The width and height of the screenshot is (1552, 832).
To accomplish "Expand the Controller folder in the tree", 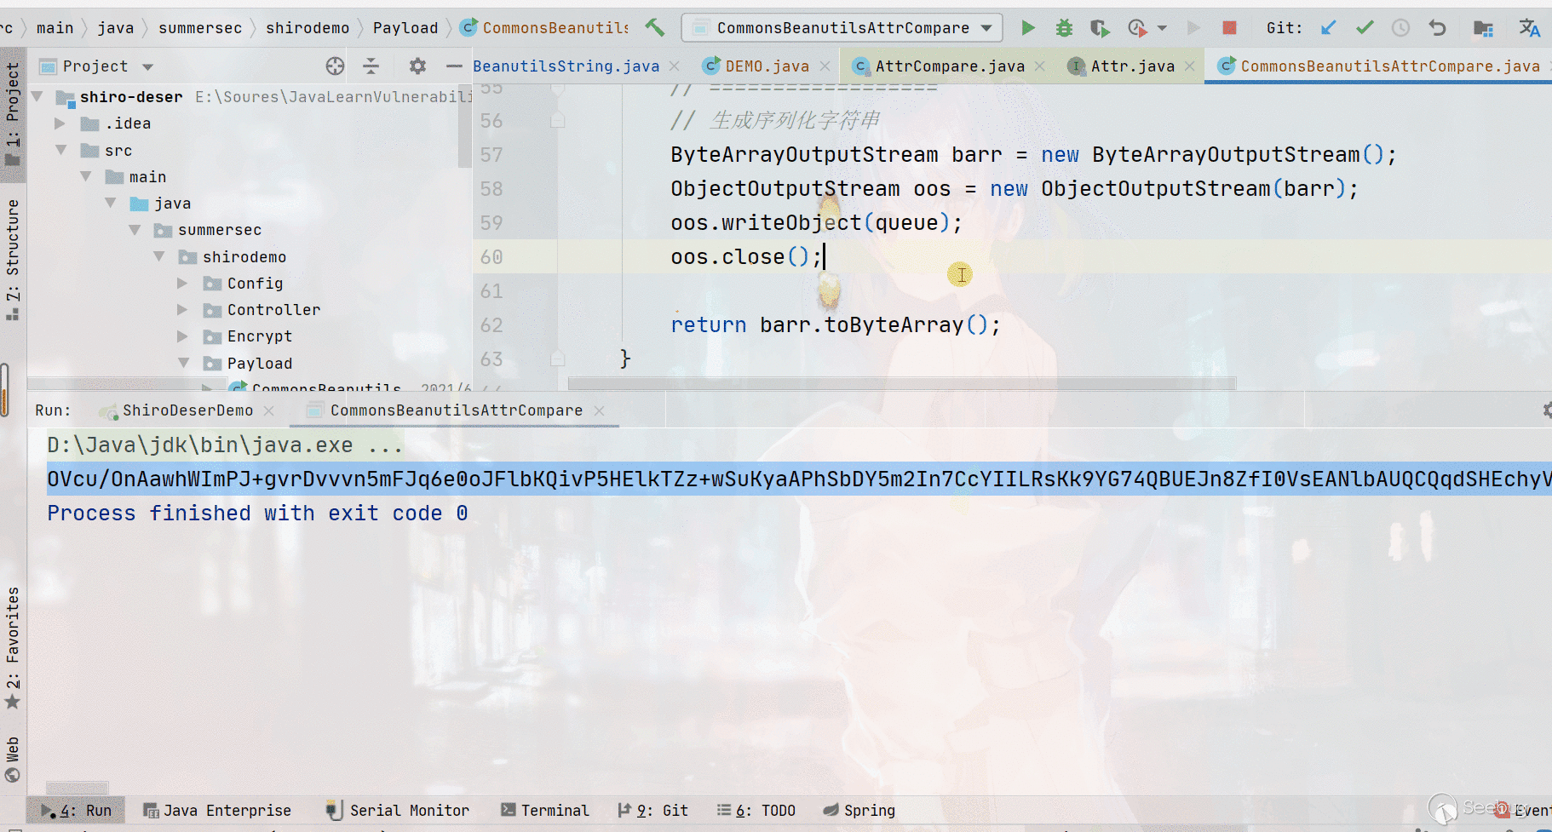I will (182, 310).
